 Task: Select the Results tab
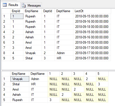[10, 5]
